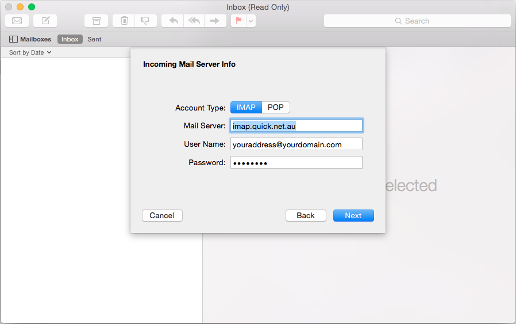Reply all with double arrow icon

click(x=194, y=21)
